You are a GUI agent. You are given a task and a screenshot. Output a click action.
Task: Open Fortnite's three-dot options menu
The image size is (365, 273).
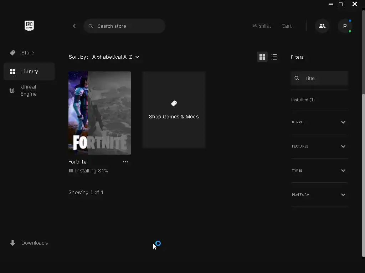point(125,162)
